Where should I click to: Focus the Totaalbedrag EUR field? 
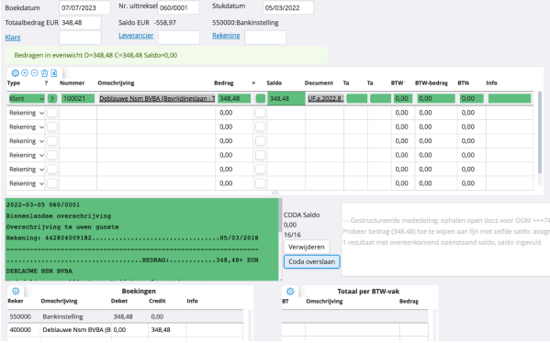(x=80, y=22)
